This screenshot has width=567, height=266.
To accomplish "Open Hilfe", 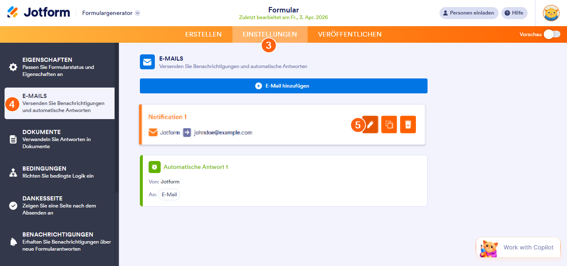I will click(x=514, y=13).
